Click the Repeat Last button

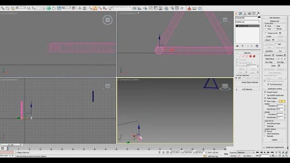click(275, 21)
